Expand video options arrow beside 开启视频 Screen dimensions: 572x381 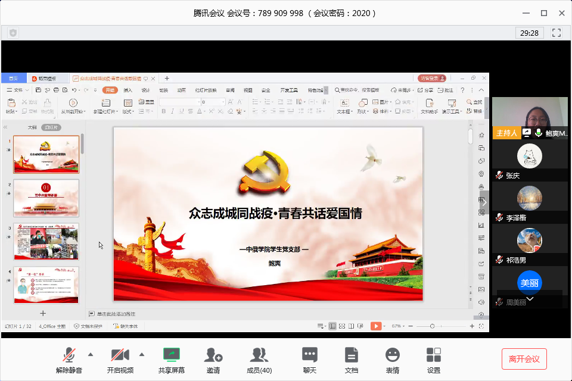point(142,354)
